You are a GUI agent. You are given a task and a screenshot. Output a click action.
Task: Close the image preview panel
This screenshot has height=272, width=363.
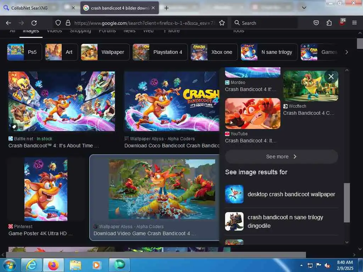(x=331, y=76)
